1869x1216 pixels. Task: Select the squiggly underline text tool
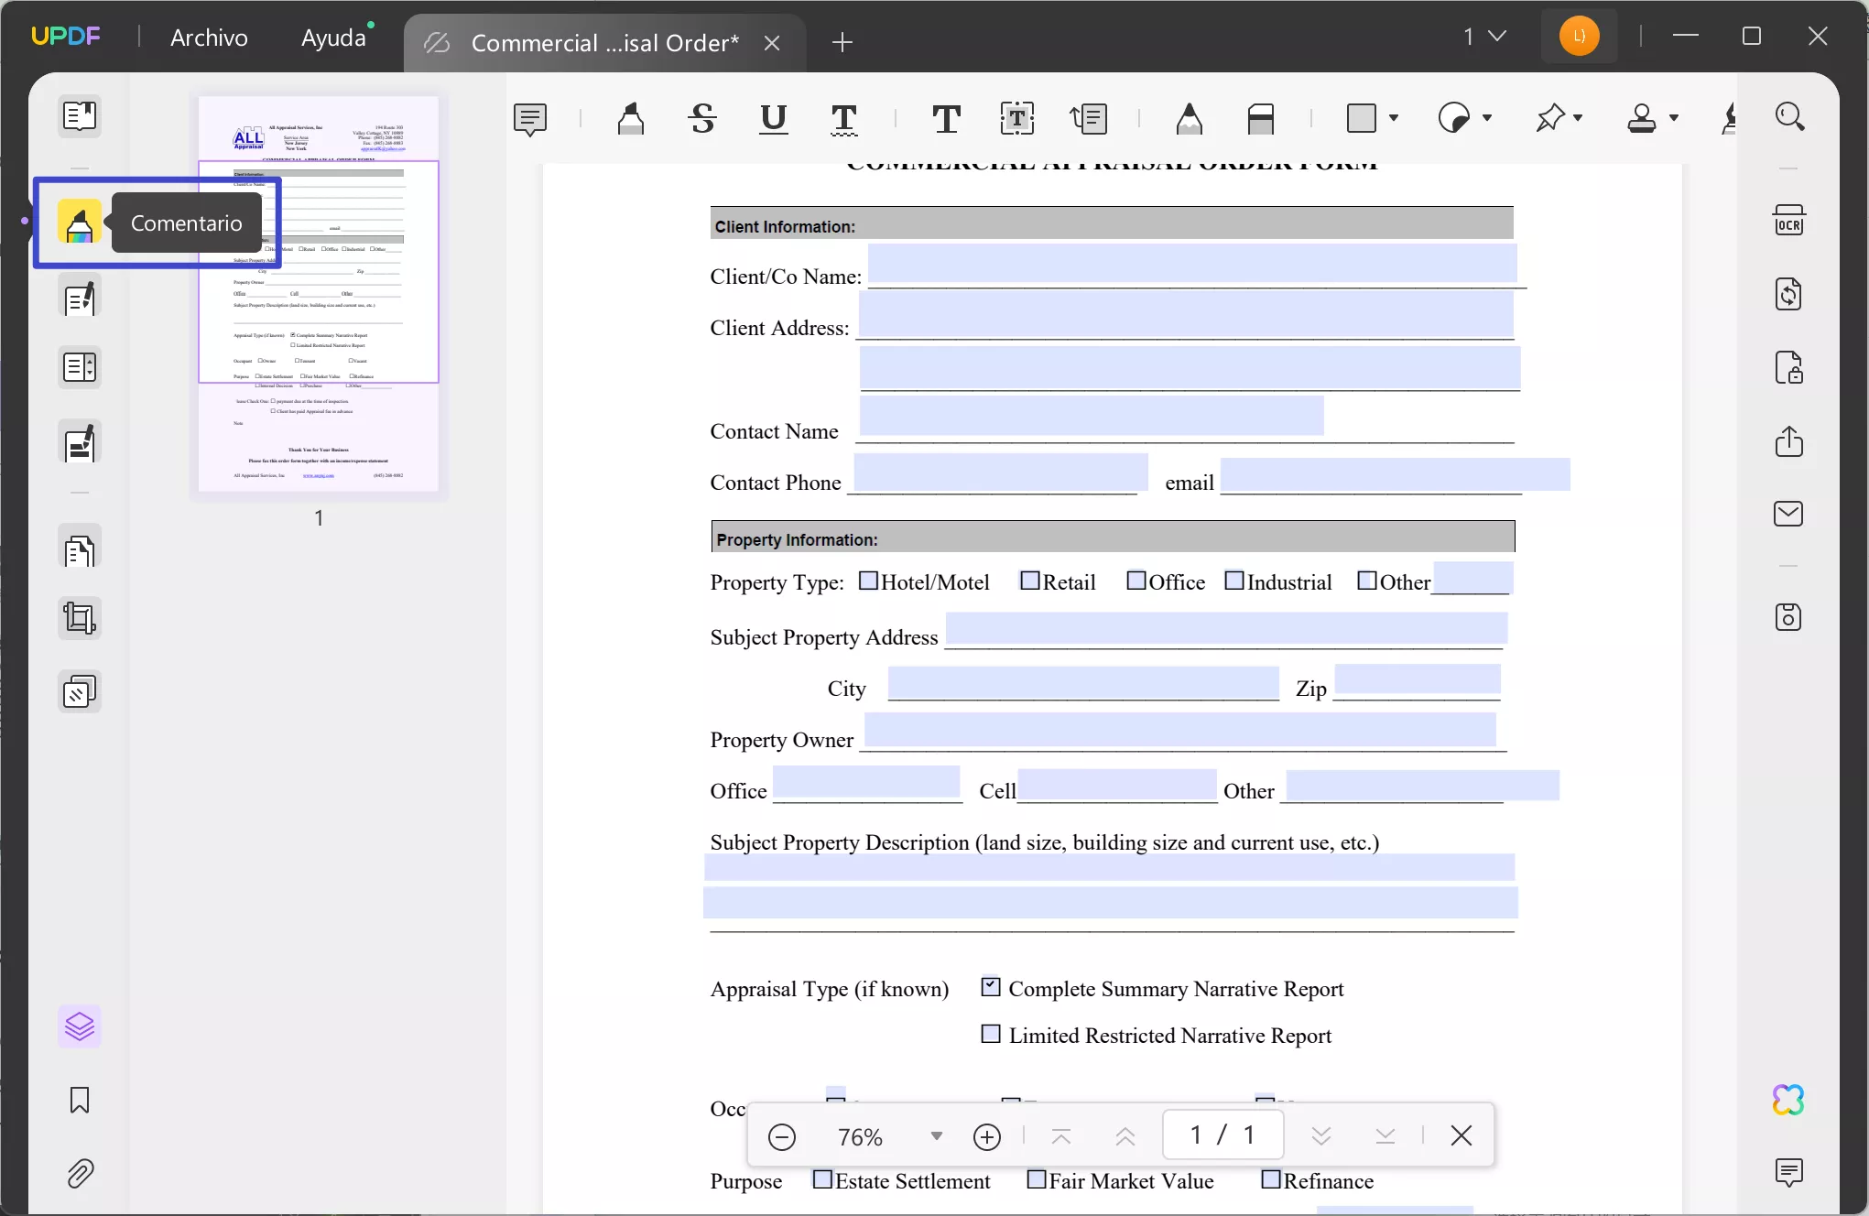[x=844, y=118]
